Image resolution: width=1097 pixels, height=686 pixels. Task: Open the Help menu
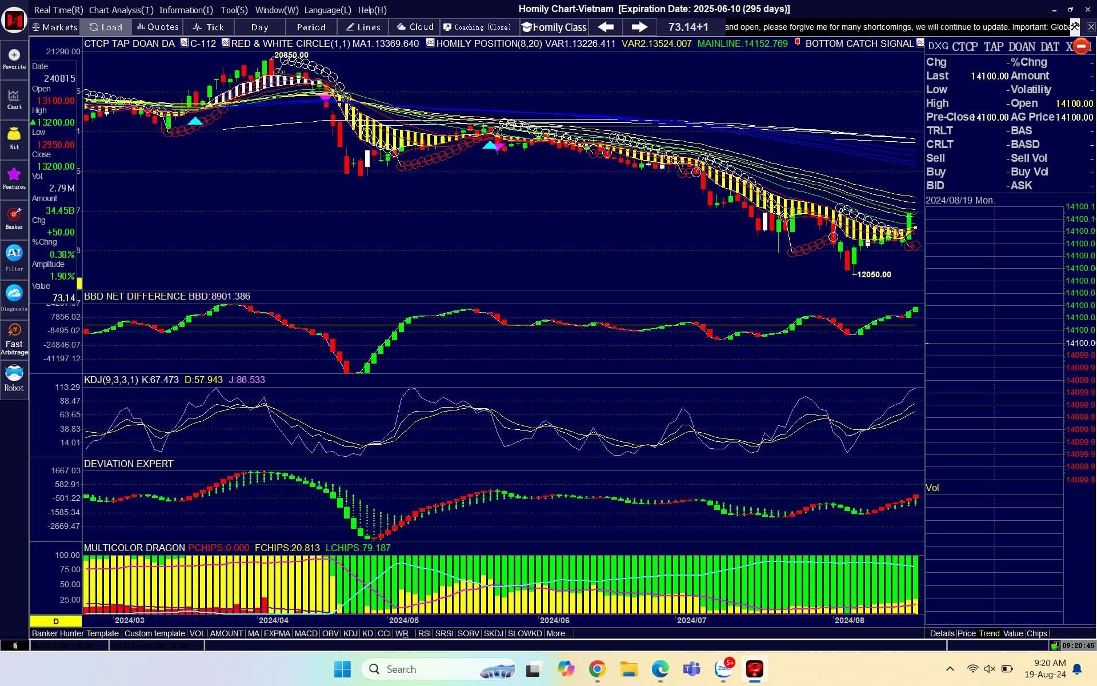click(x=372, y=10)
